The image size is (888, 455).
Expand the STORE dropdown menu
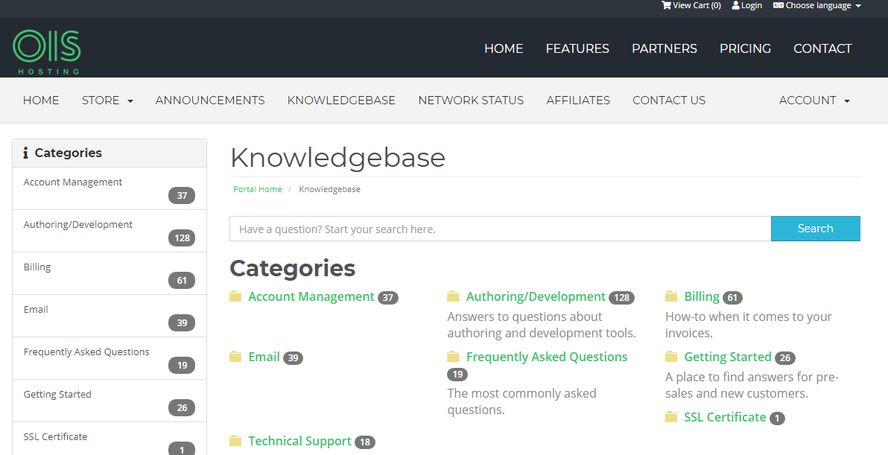(x=107, y=101)
